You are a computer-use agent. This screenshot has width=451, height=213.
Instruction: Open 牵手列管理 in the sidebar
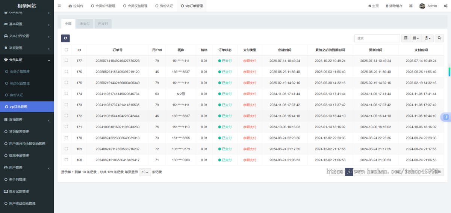click(17, 180)
